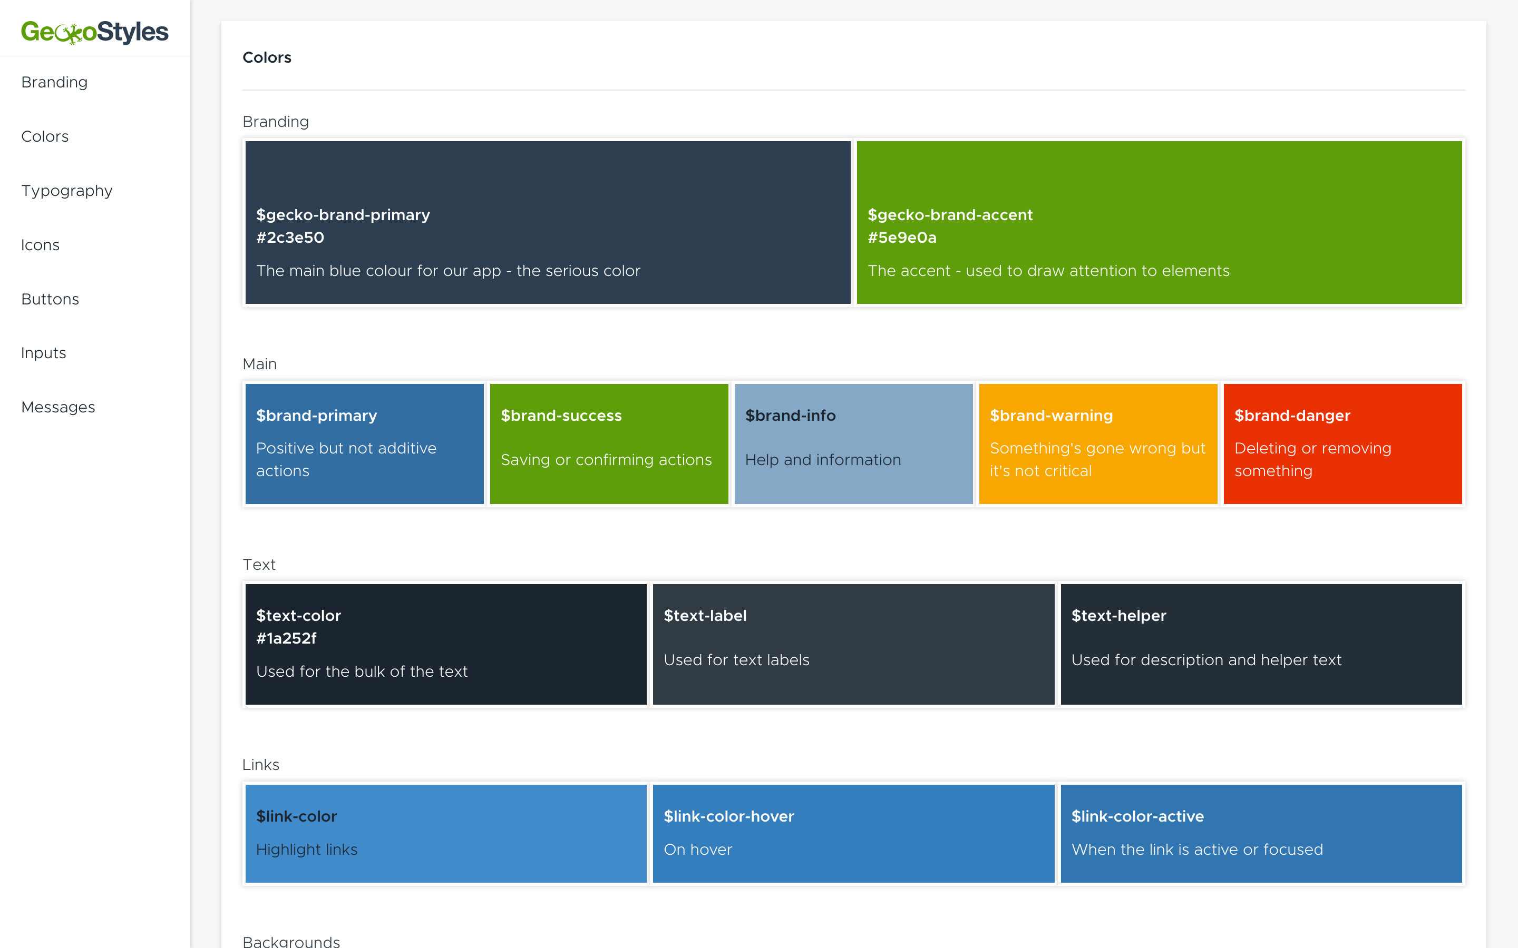
Task: Select Inputs in the sidebar
Action: [43, 353]
